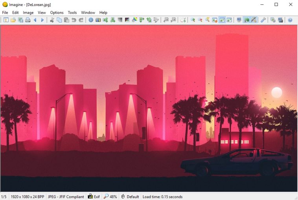This screenshot has width=298, height=200.
Task: Click the Help question mark toolbar icon
Action: pyautogui.click(x=290, y=20)
